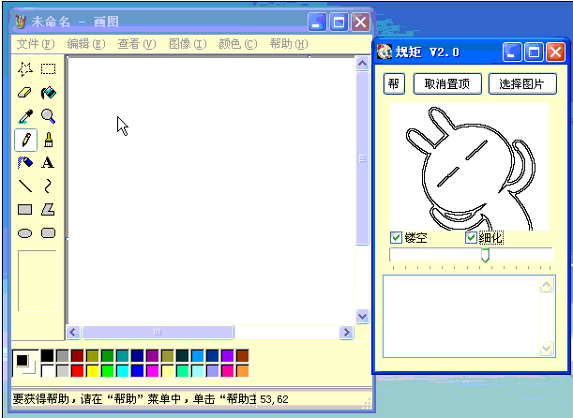Click the 选择图片 button
The width and height of the screenshot is (573, 418).
pyautogui.click(x=522, y=84)
